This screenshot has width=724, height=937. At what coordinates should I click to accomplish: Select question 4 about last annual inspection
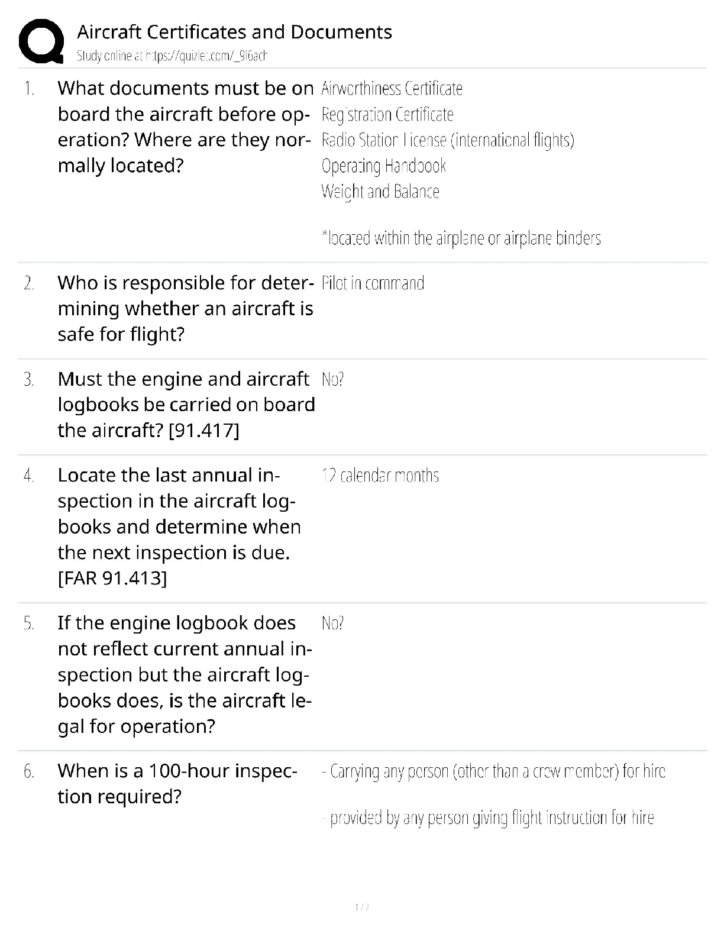[179, 526]
